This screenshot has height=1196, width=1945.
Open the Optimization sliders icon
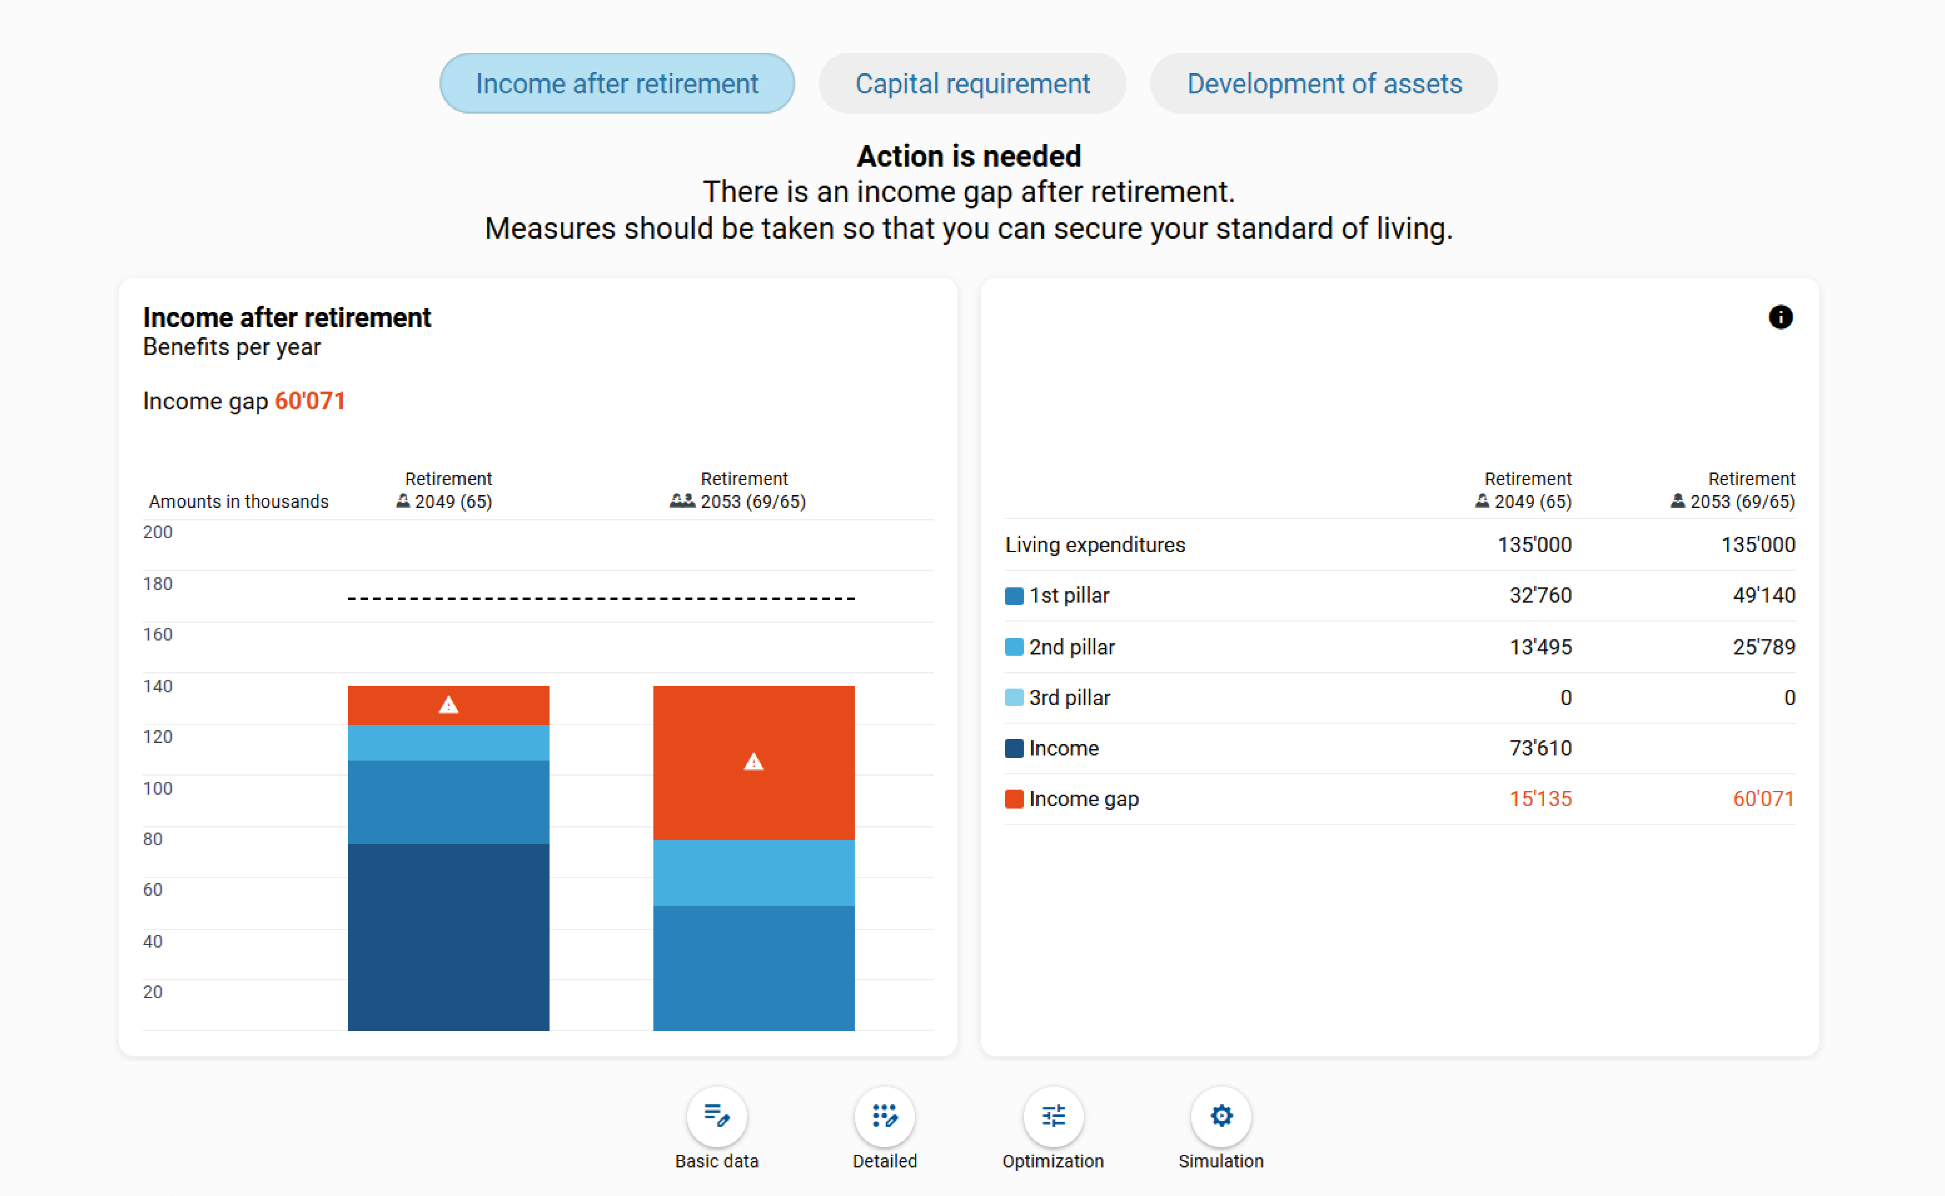(1052, 1116)
